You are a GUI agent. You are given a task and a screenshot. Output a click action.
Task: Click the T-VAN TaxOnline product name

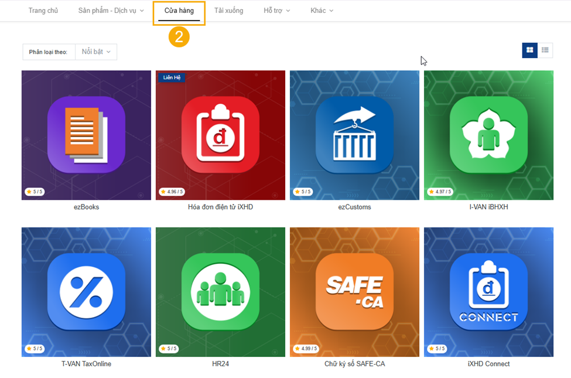pyautogui.click(x=86, y=364)
